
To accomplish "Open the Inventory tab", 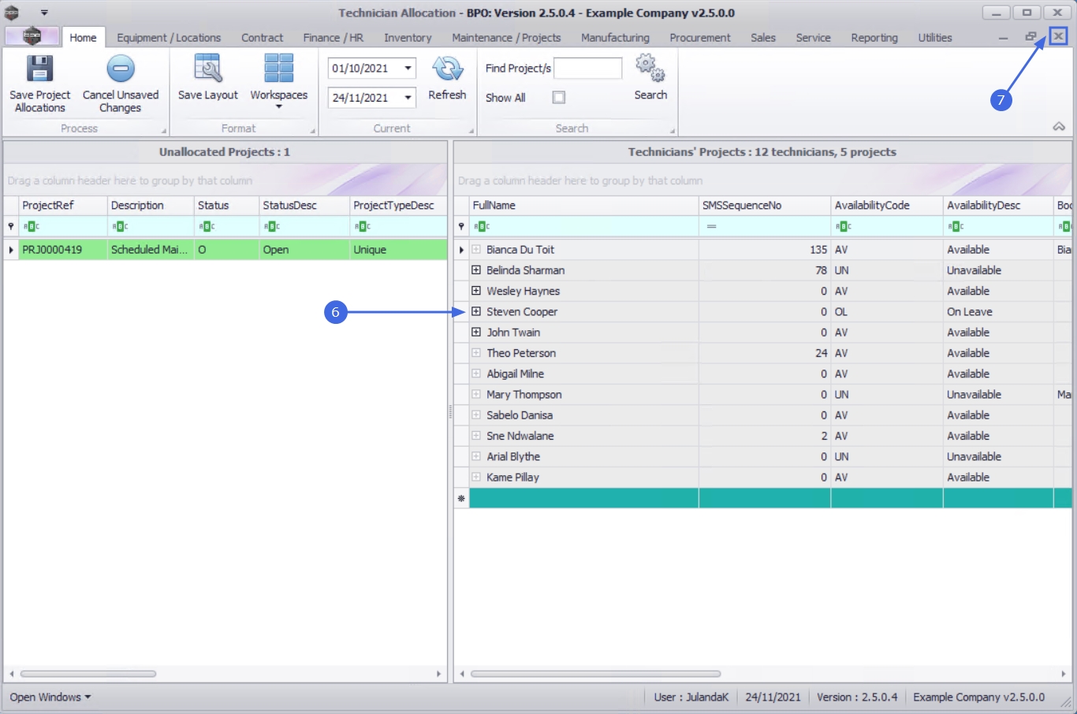I will (408, 37).
